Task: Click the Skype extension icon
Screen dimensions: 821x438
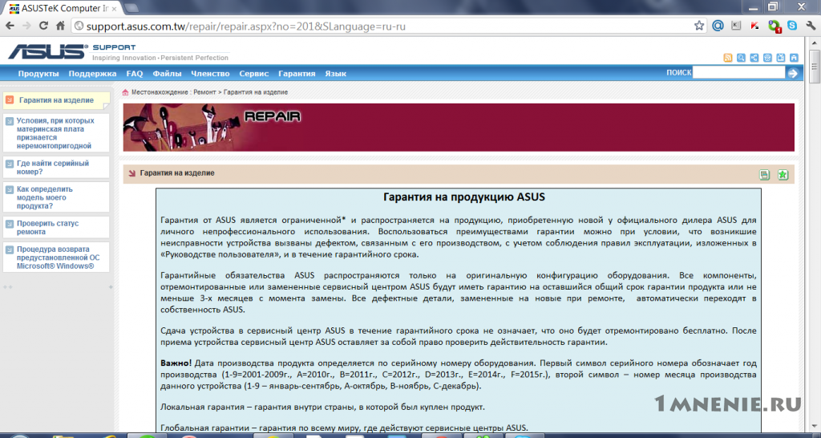Action: [792, 25]
